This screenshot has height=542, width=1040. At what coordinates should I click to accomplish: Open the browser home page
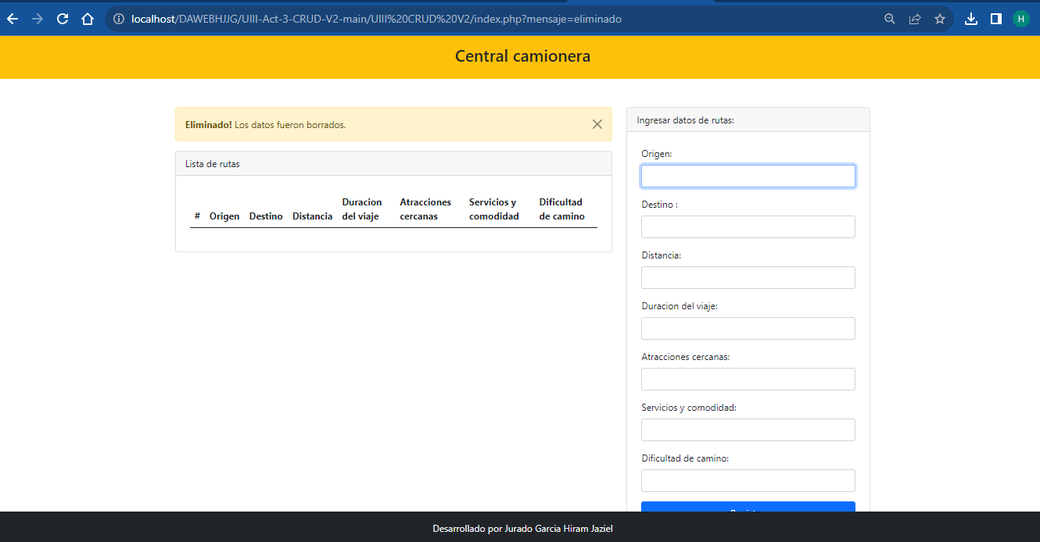[86, 19]
